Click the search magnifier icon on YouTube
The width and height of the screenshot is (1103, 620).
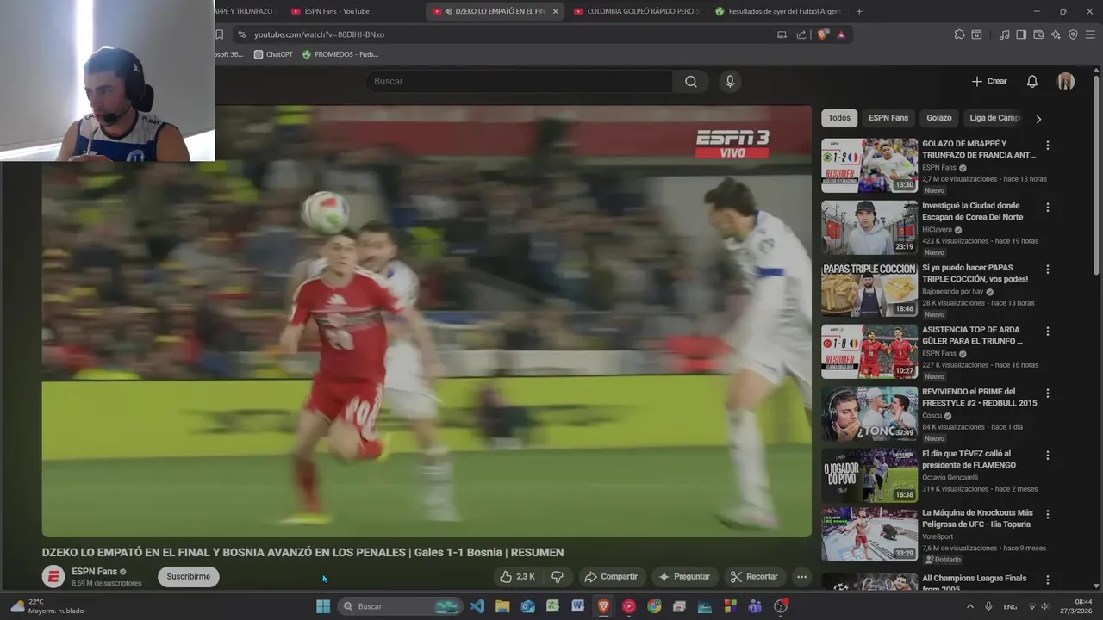691,81
